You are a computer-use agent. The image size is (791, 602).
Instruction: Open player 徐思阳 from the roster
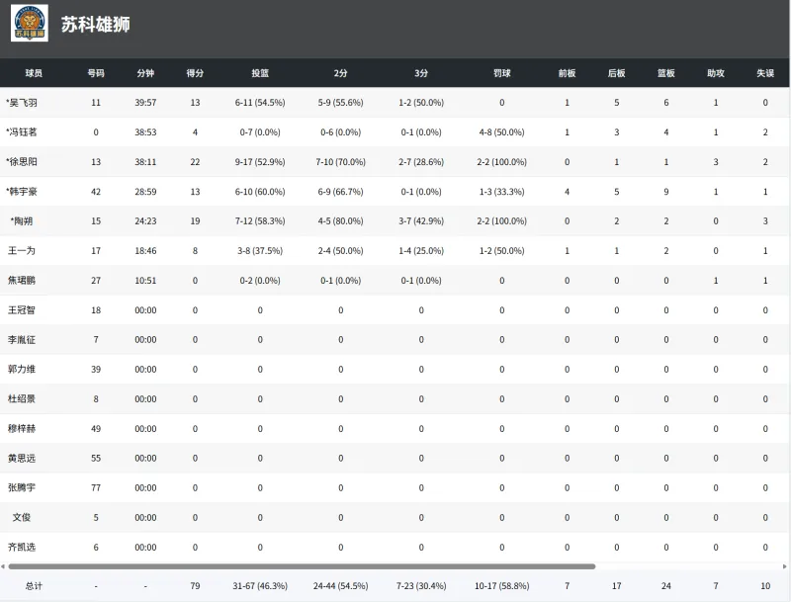[22, 162]
